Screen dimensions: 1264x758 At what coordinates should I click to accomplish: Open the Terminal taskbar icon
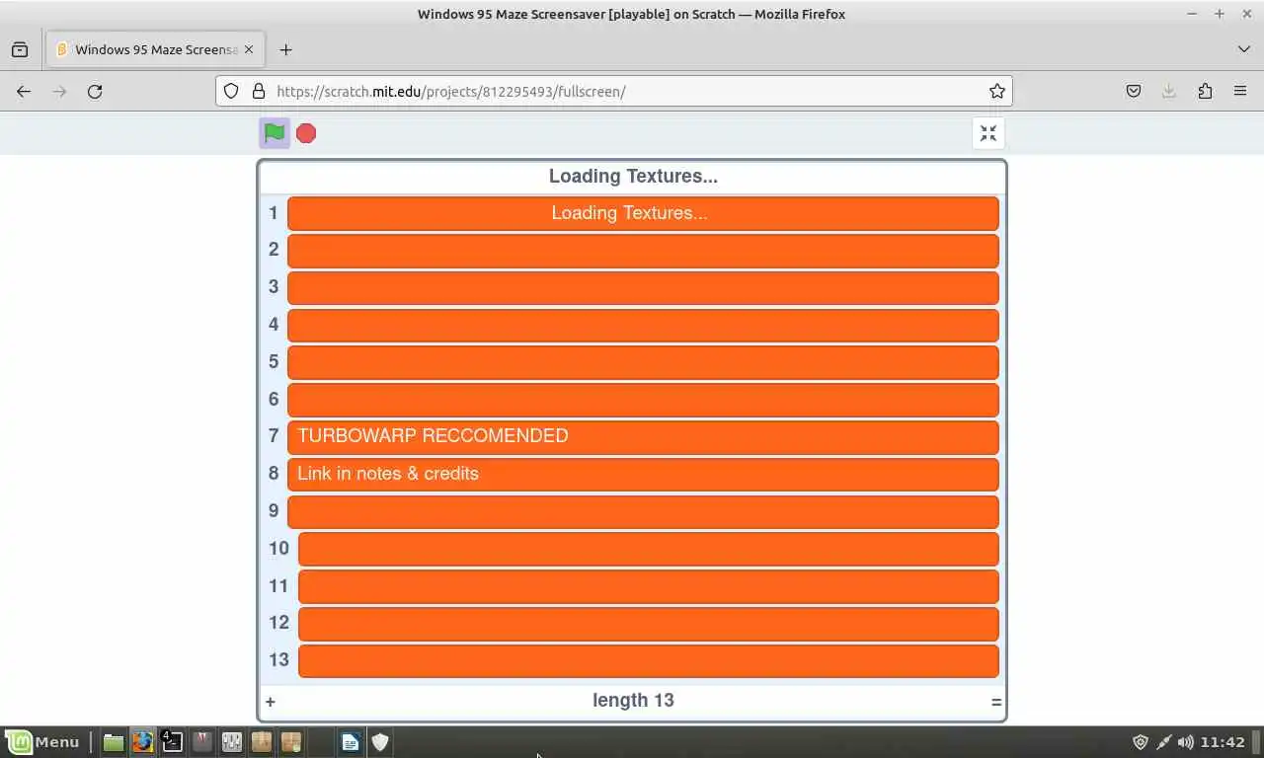click(173, 741)
